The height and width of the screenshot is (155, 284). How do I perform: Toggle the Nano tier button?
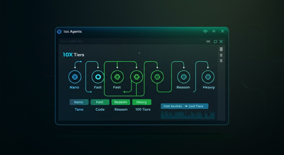tap(79, 102)
